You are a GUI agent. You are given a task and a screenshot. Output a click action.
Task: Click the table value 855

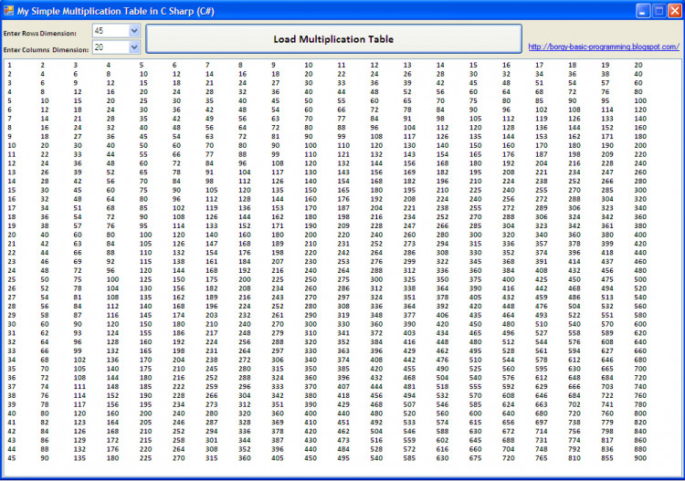tap(607, 458)
